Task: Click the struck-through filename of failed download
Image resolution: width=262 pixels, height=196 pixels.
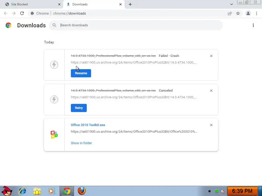Action: (x=113, y=56)
